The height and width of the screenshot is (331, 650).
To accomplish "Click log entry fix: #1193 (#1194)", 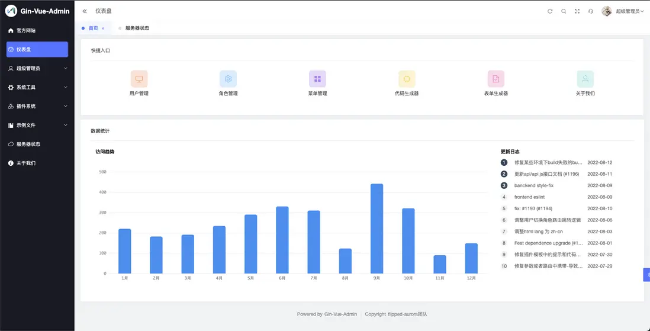I will pos(533,208).
